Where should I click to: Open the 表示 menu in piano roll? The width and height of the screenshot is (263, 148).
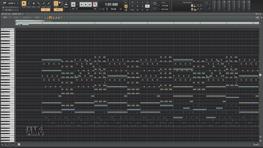click(6, 18)
